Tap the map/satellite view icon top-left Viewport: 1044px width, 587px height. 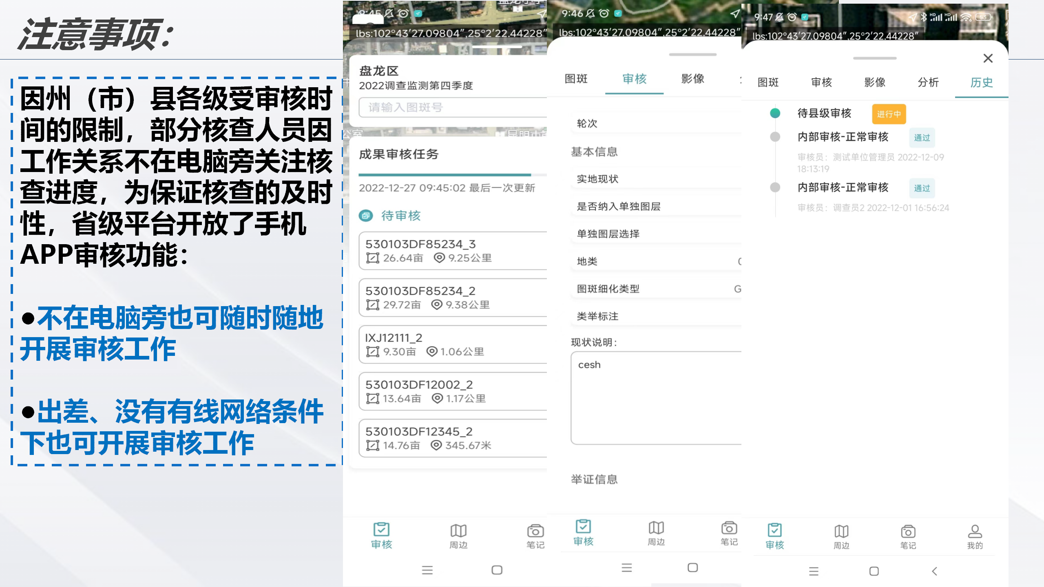tap(363, 18)
